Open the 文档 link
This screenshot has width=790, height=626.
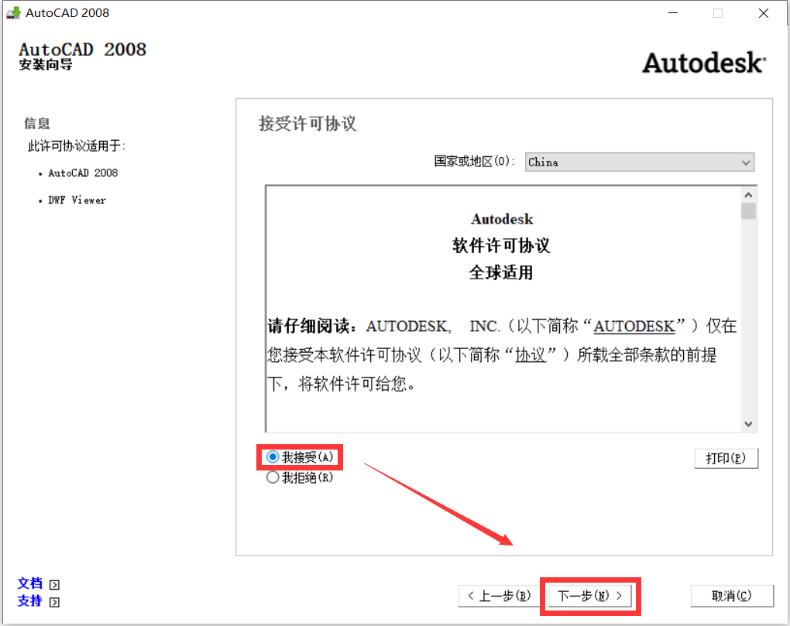29,583
